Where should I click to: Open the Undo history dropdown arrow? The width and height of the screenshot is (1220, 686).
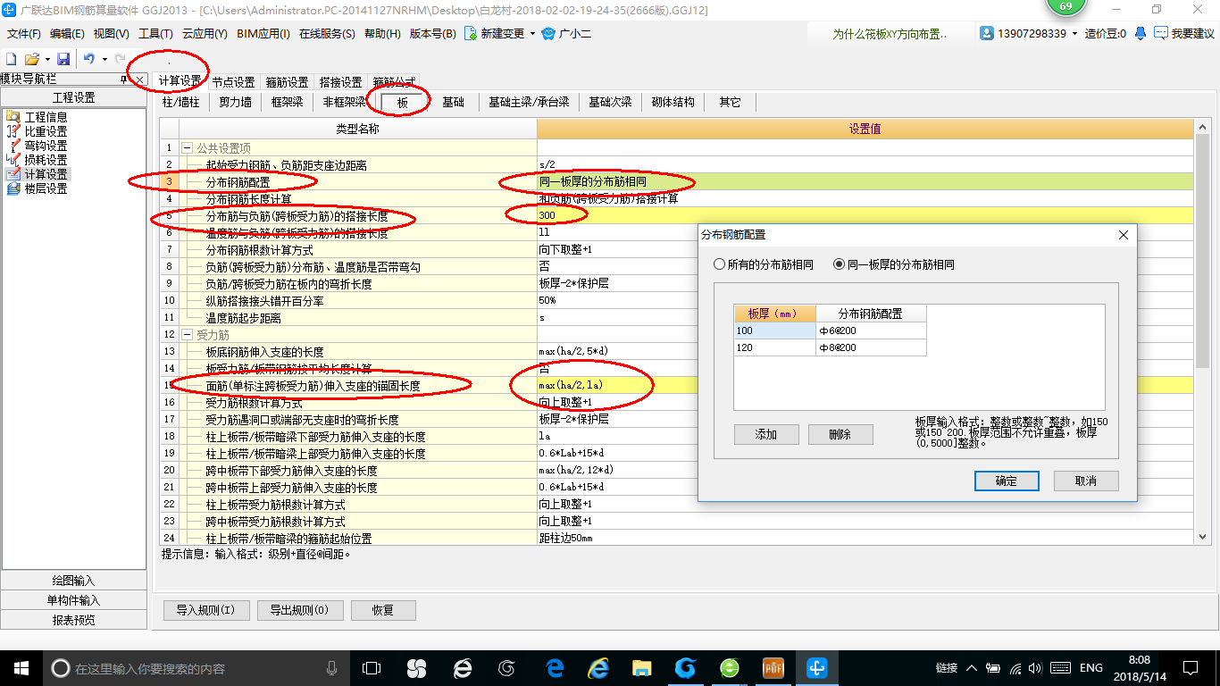pos(104,59)
